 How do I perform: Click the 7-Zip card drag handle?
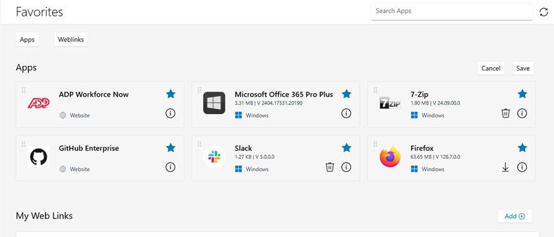coord(375,90)
